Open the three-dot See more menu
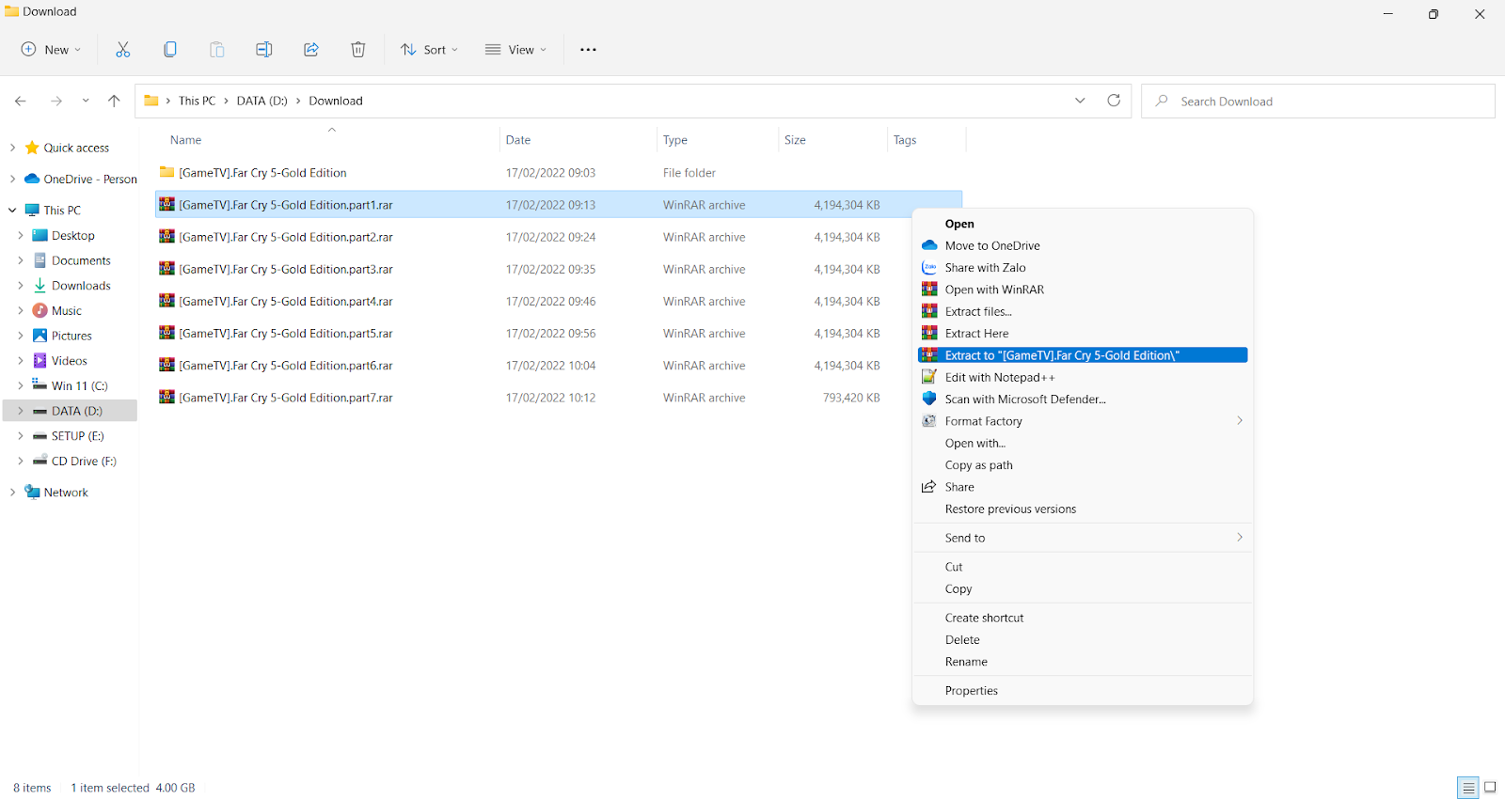 (588, 50)
